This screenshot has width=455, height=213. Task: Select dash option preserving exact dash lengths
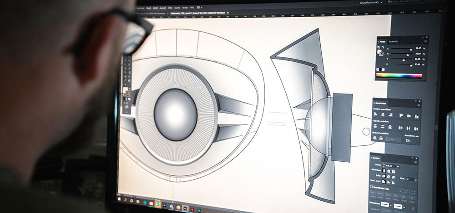point(403,191)
